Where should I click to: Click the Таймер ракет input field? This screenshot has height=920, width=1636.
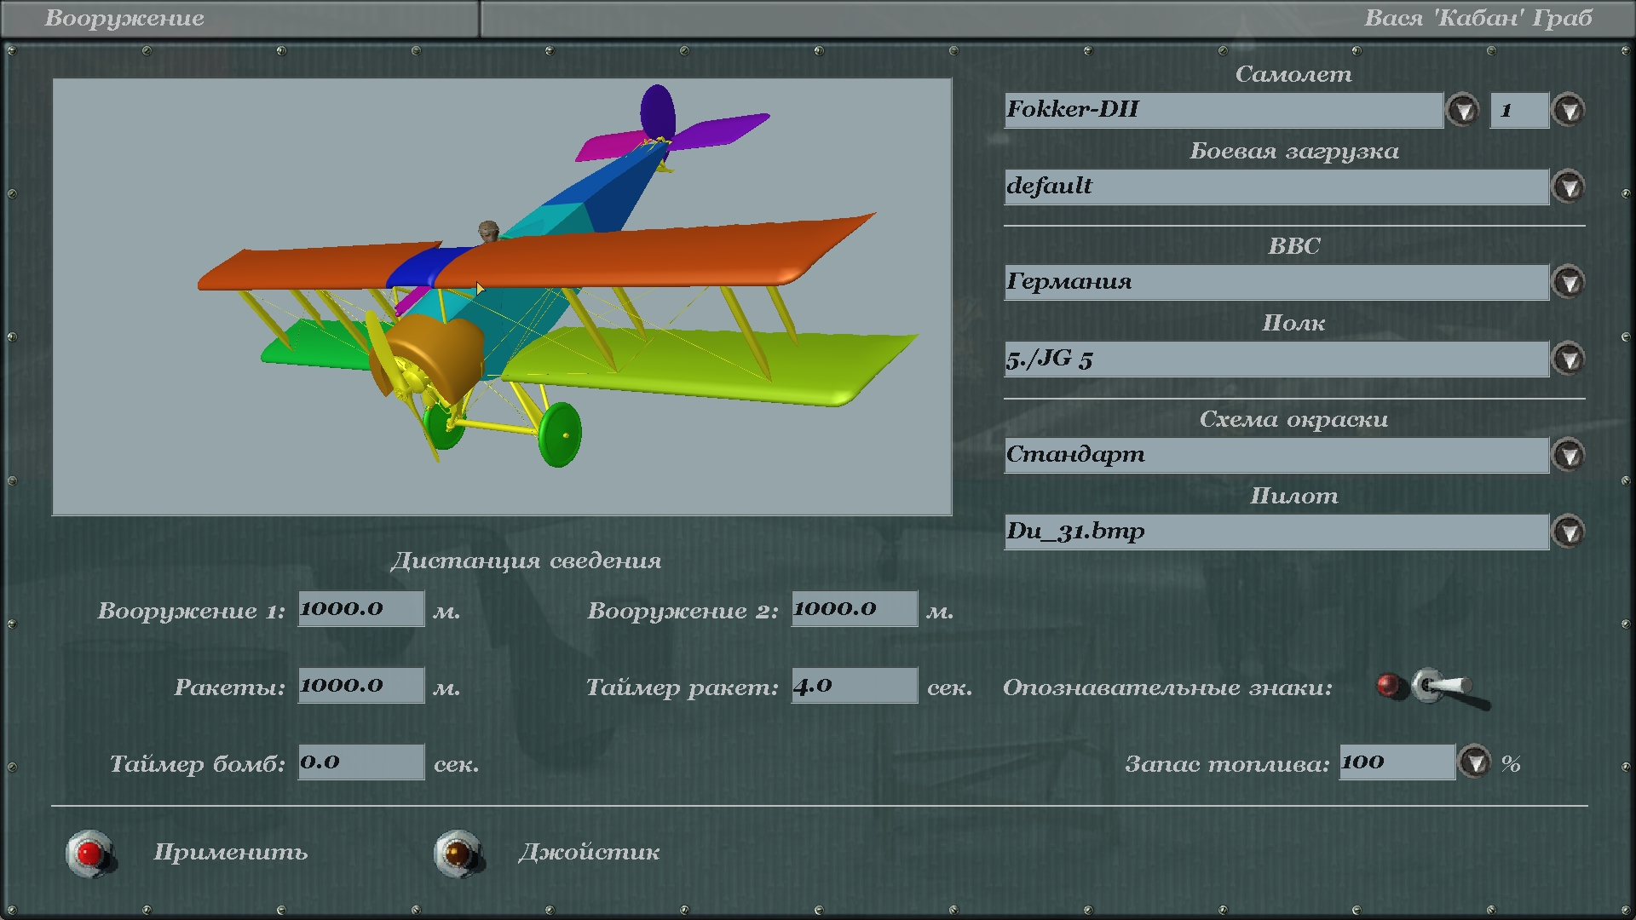pyautogui.click(x=854, y=686)
